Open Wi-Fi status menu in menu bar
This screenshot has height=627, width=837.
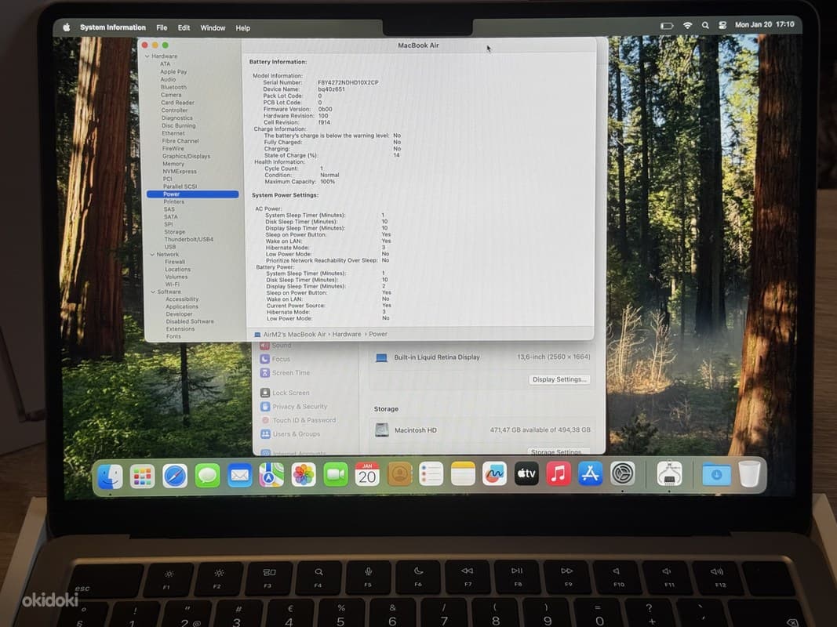pyautogui.click(x=688, y=25)
